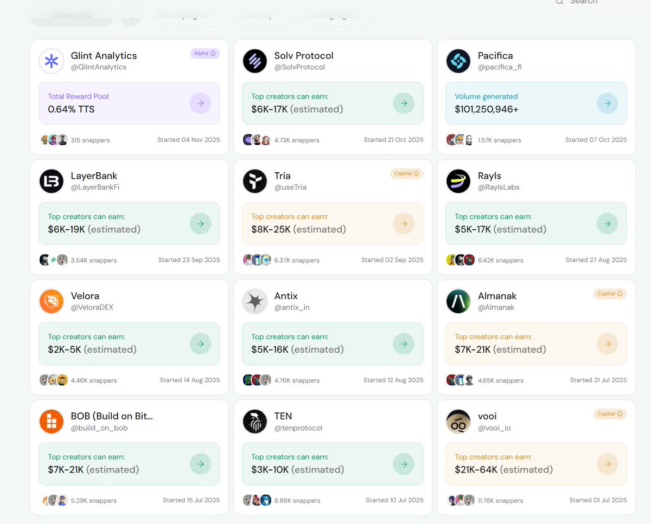Select the Solv Protocol card title
The height and width of the screenshot is (524, 651).
pyautogui.click(x=304, y=56)
